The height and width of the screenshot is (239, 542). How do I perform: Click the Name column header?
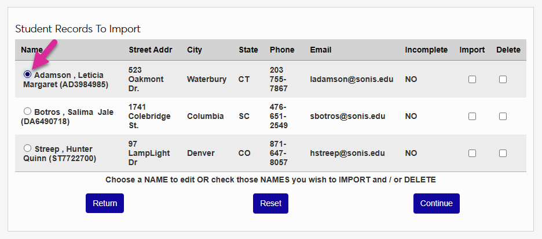point(32,50)
